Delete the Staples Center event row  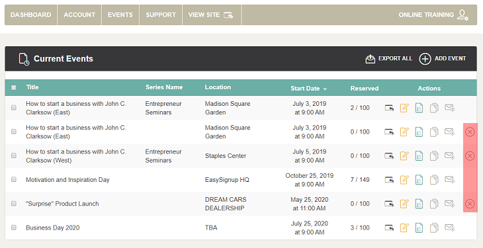pos(470,156)
